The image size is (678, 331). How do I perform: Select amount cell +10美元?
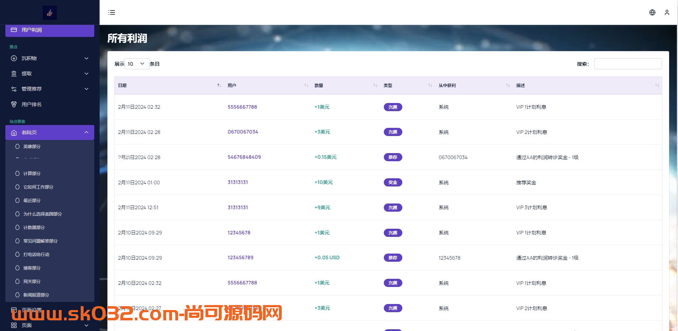pos(324,182)
